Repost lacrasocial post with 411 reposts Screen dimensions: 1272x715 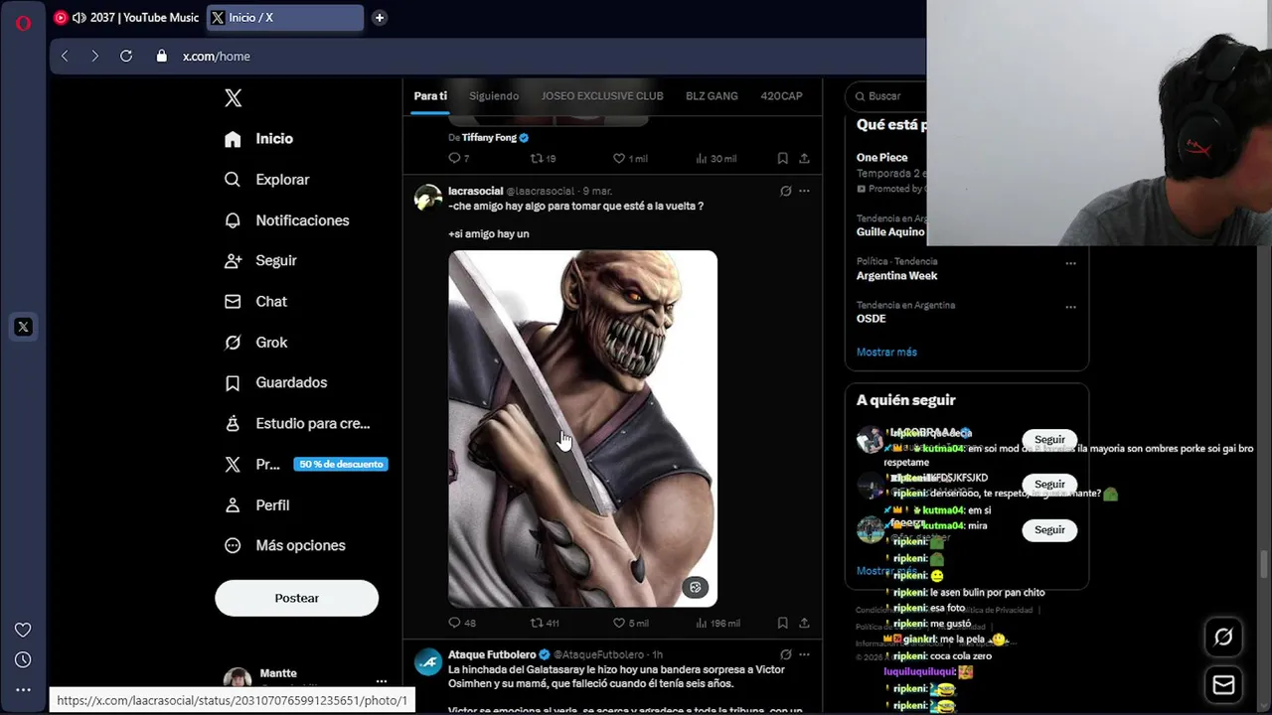545,623
